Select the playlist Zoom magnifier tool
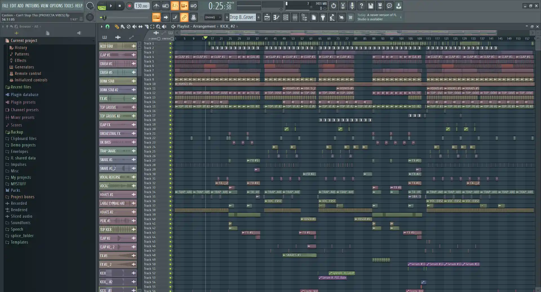 [x=158, y=26]
